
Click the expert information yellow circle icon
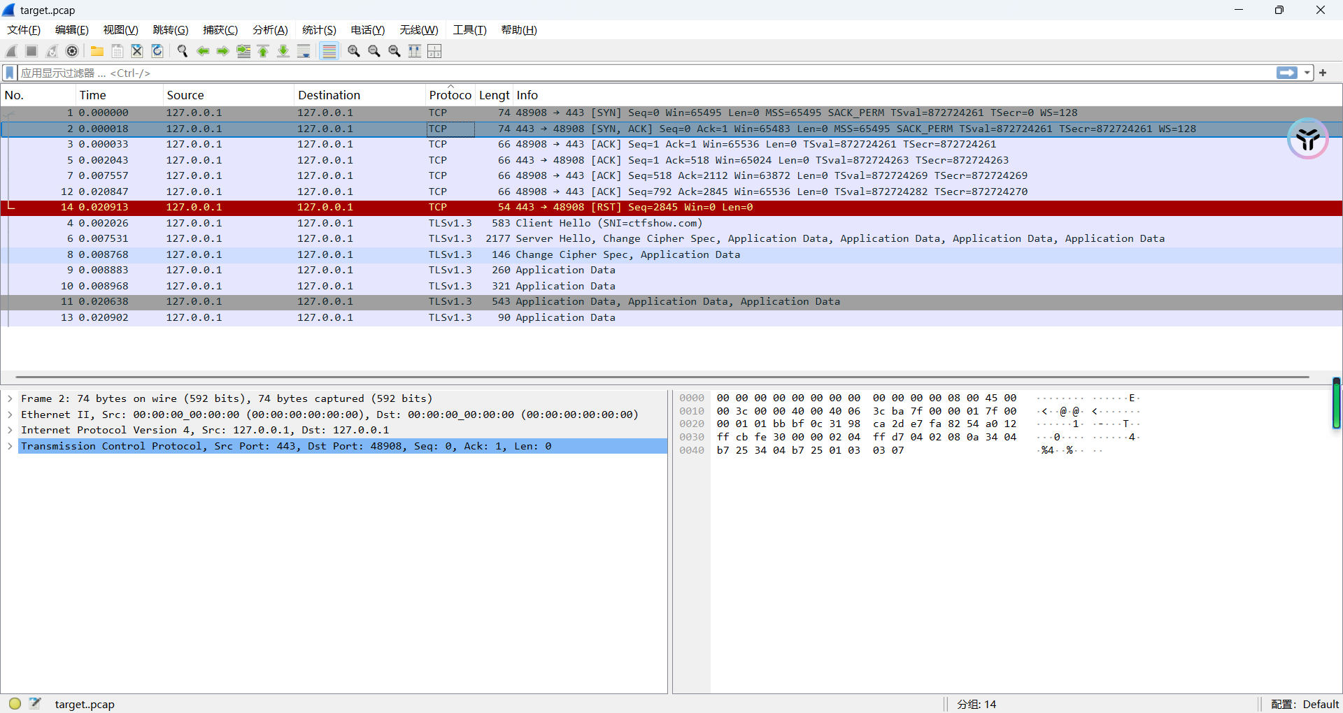(x=15, y=703)
